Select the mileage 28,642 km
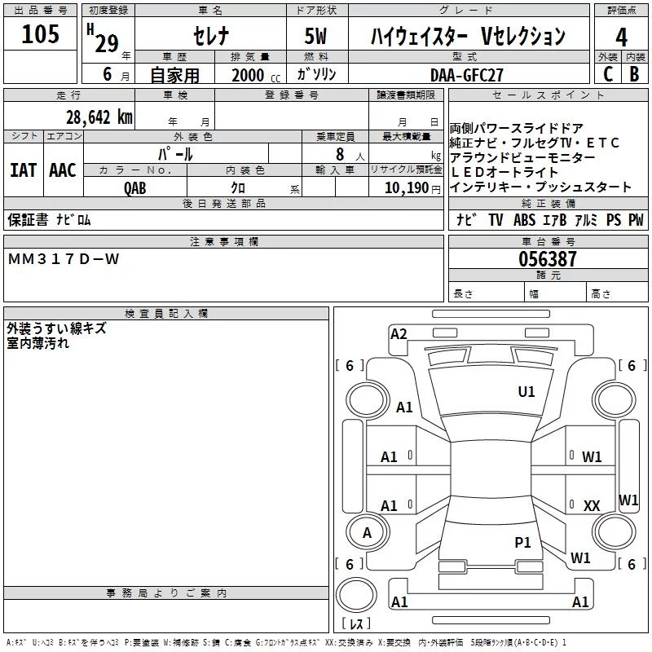This screenshot has width=652, height=652. (x=99, y=117)
